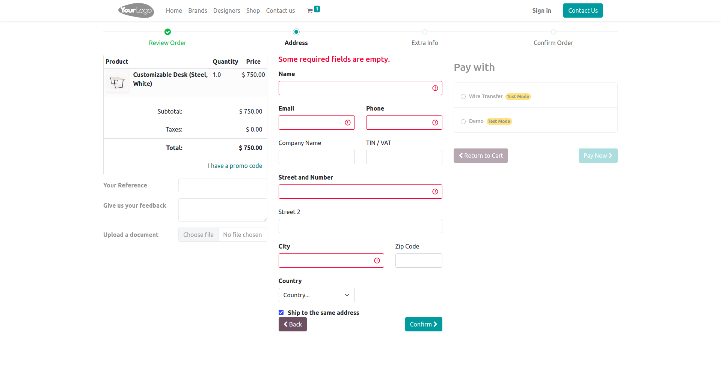Image resolution: width=721 pixels, height=367 pixels.
Task: Click the warning icon in Email field
Action: click(x=348, y=123)
